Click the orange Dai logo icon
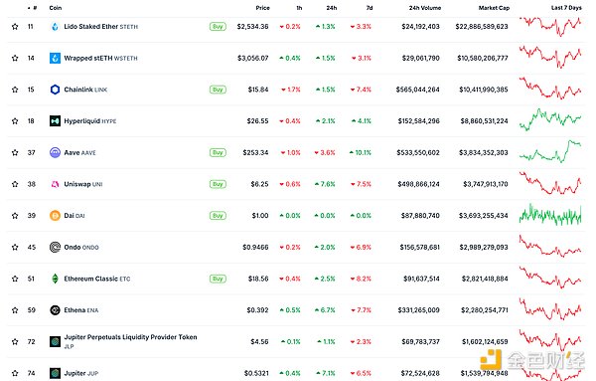 [x=55, y=216]
